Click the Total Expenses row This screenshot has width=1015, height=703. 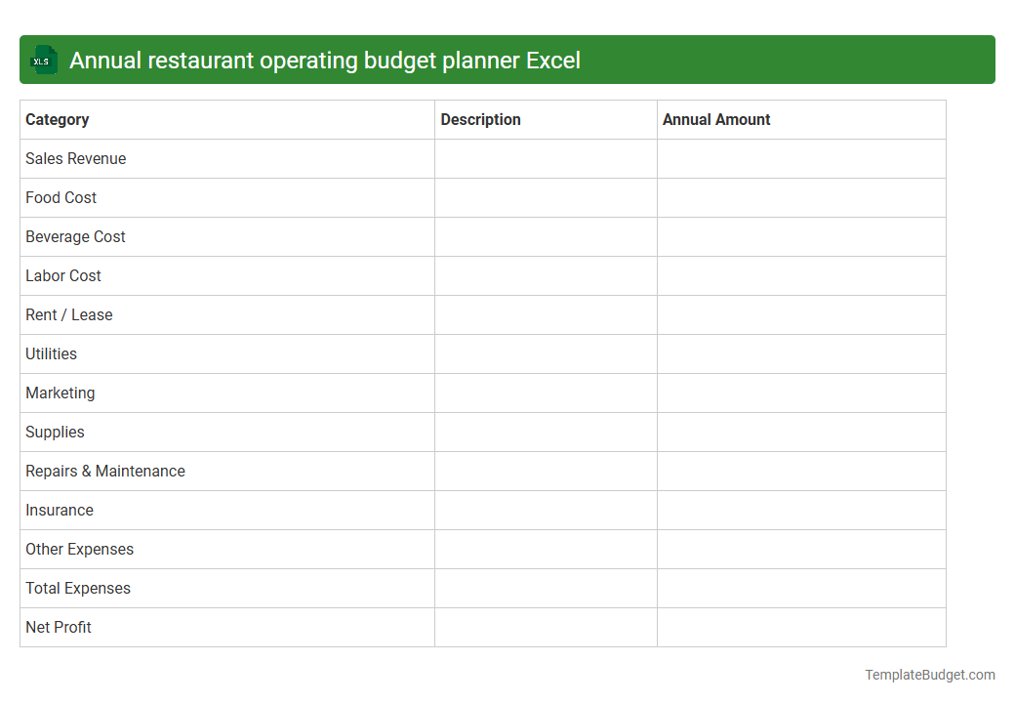77,588
